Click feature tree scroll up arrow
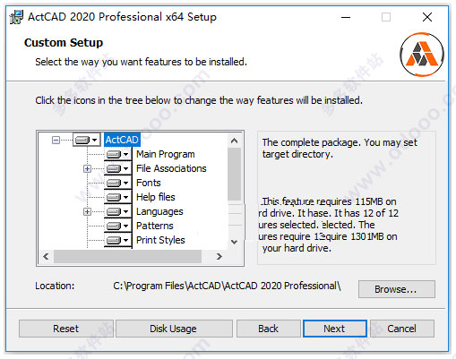This screenshot has width=456, height=359. [x=235, y=141]
